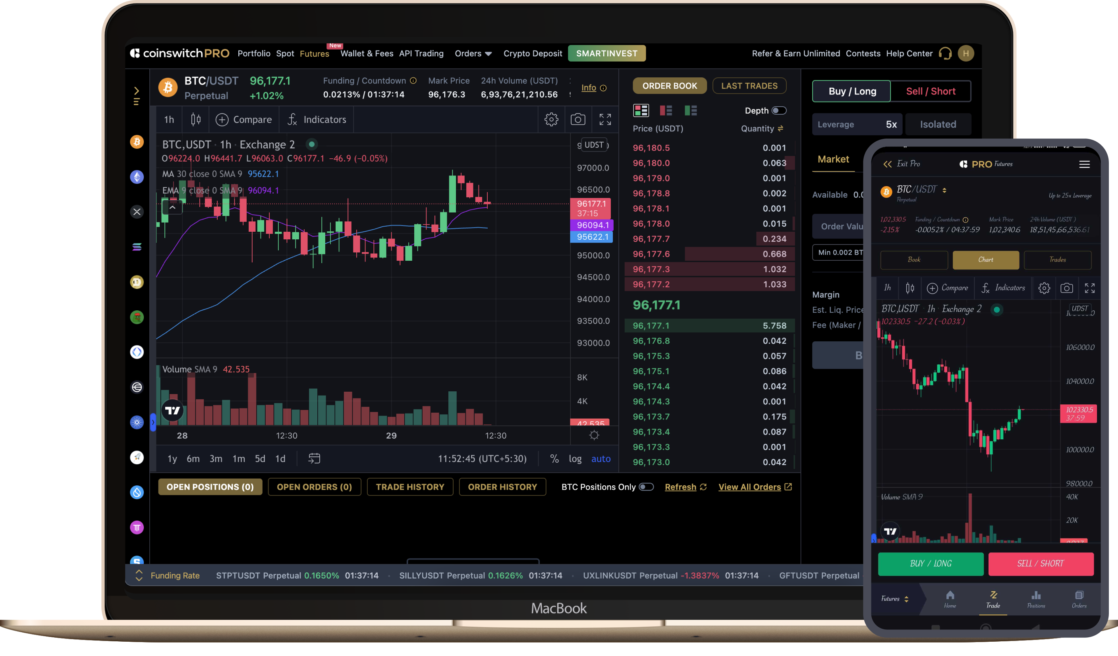Toggle log scale on the chart
Image resolution: width=1118 pixels, height=656 pixels.
coord(575,459)
